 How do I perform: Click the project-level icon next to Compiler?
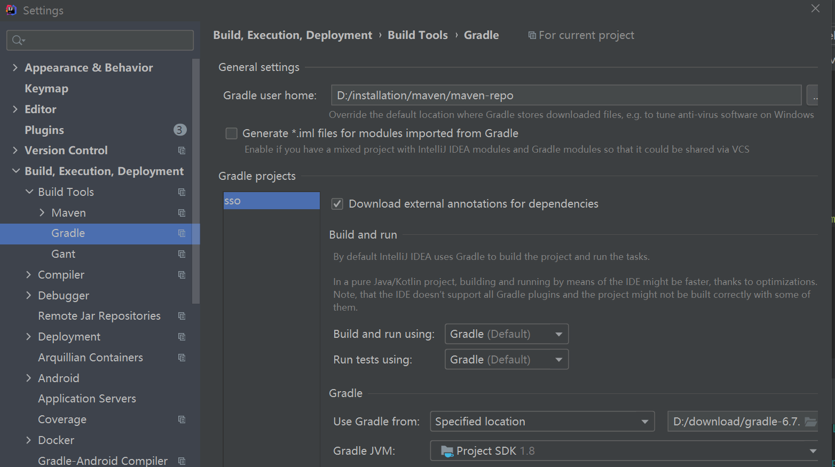pyautogui.click(x=182, y=275)
